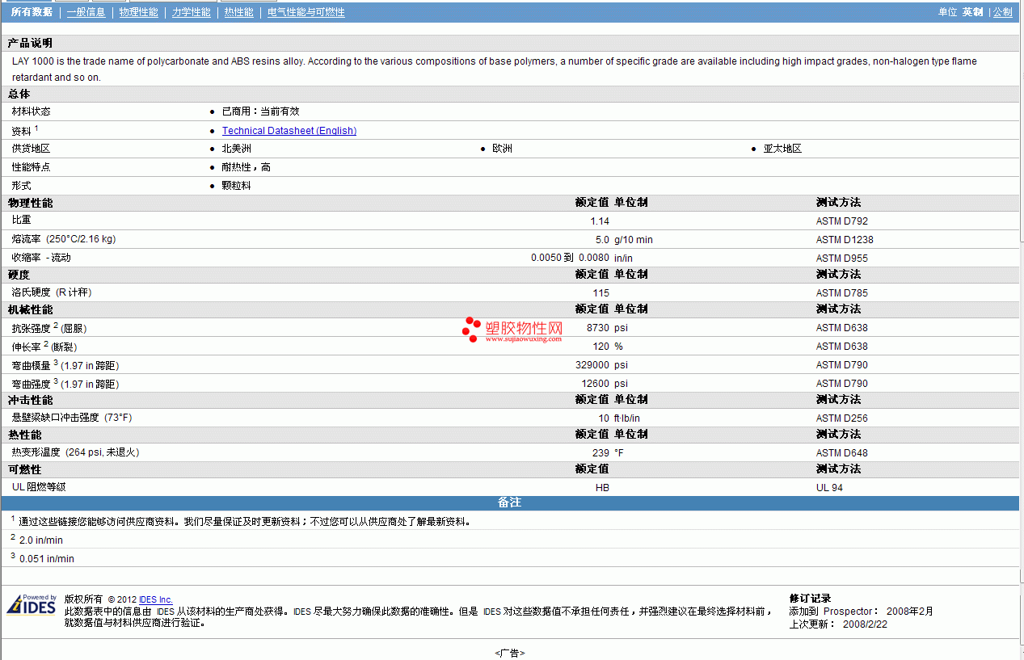Click the Powered by IDES logo

[x=32, y=604]
